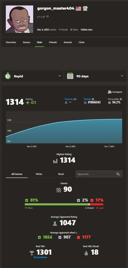This screenshot has width=128, height=268.
Task: Open the Global help question-mark icon
Action: point(93,99)
